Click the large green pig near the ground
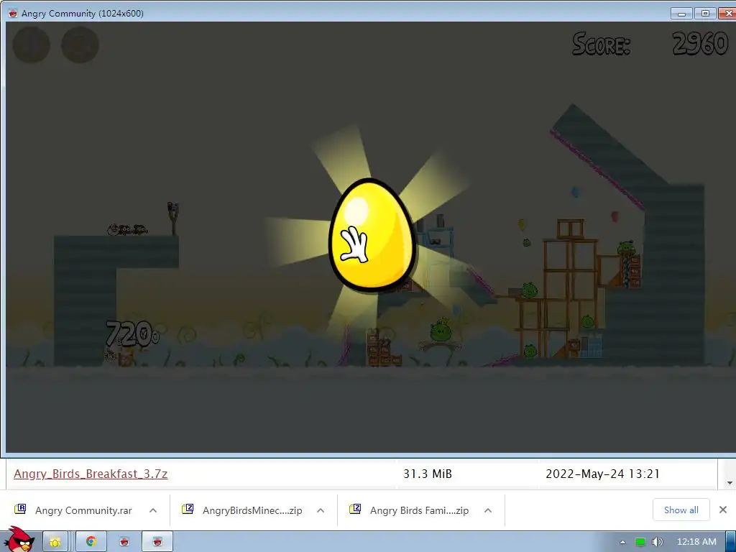This screenshot has height=552, width=736. tap(441, 331)
